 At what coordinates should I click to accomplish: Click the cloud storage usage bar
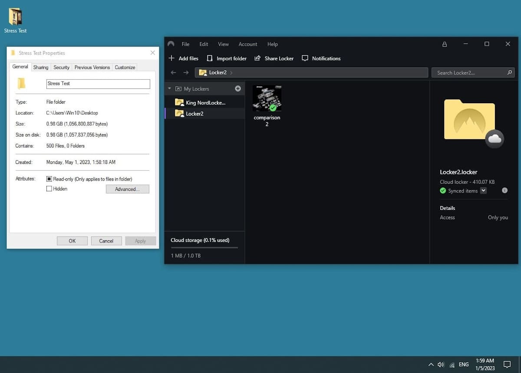[x=204, y=248]
